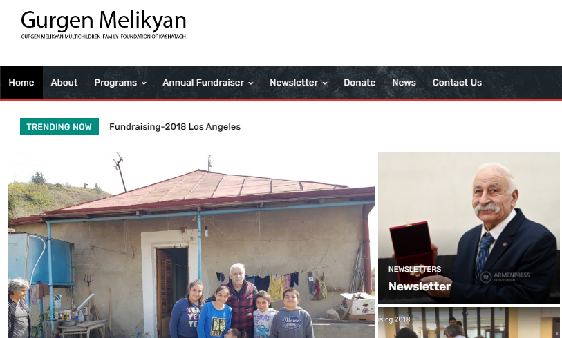Click the Trending Now badge
562x338 pixels.
click(x=59, y=127)
